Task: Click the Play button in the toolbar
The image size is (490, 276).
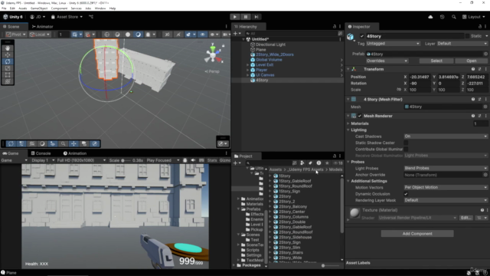Action: (235, 17)
